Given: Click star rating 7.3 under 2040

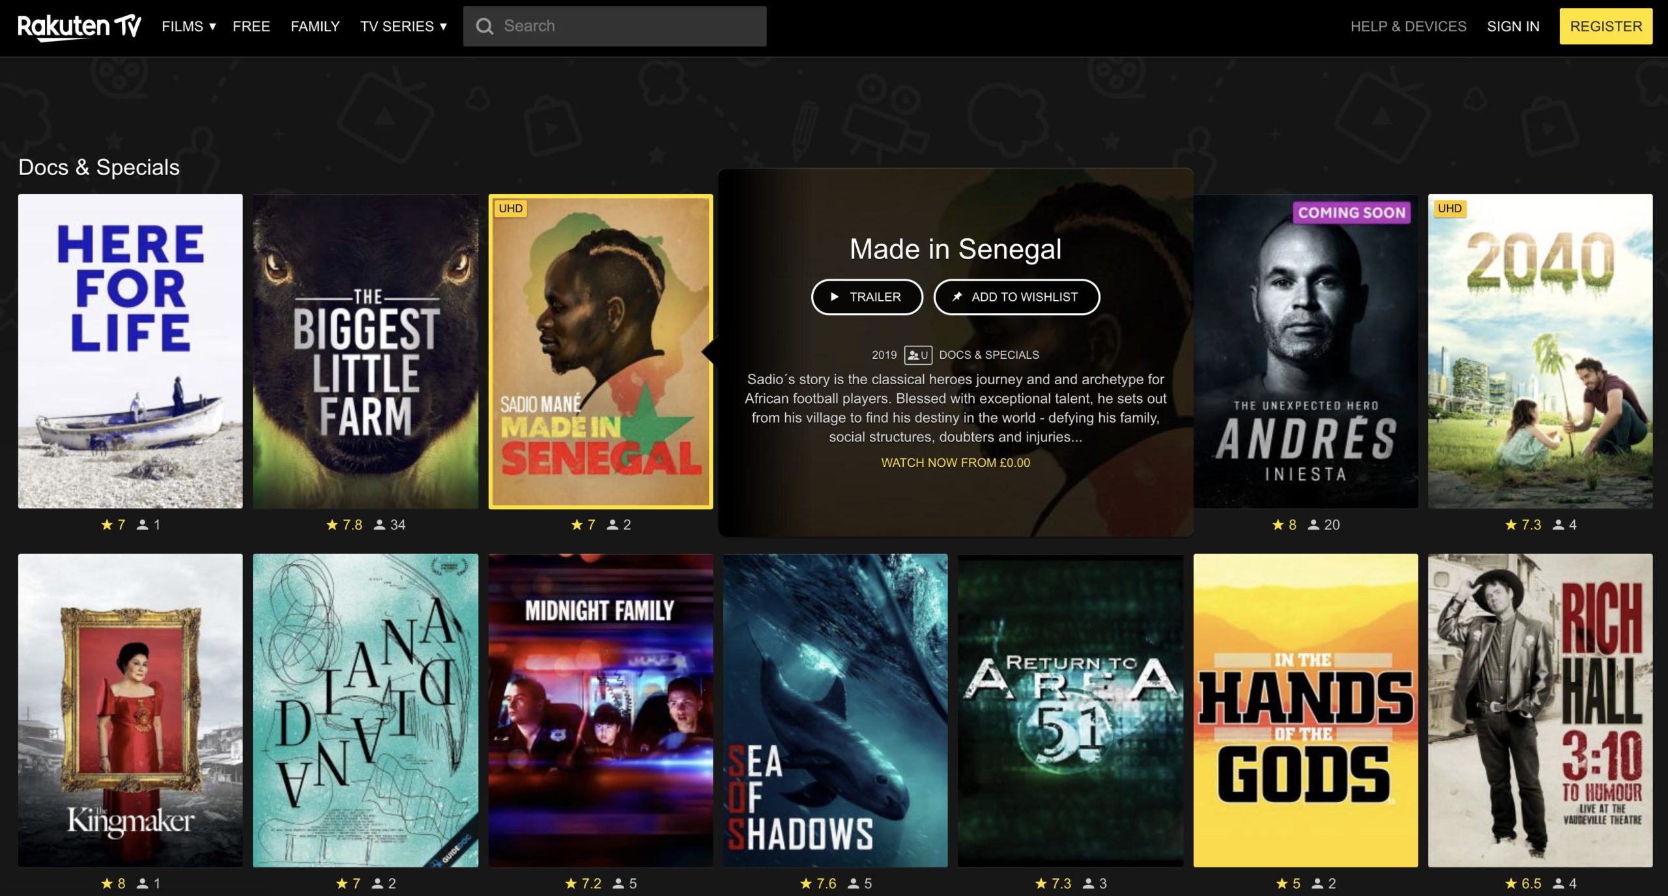Looking at the screenshot, I should [x=1523, y=525].
